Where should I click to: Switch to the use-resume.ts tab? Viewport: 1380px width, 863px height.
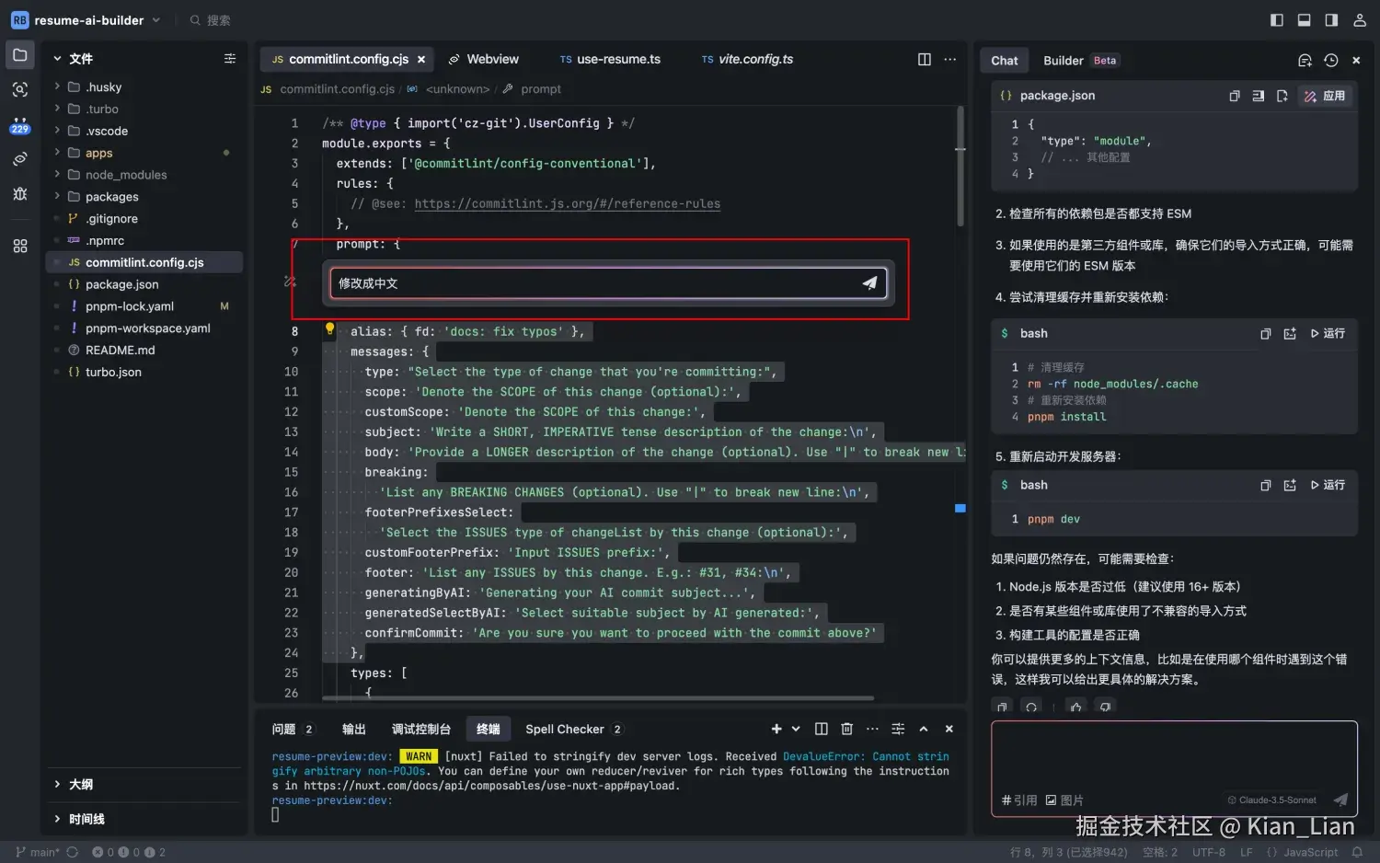click(610, 59)
